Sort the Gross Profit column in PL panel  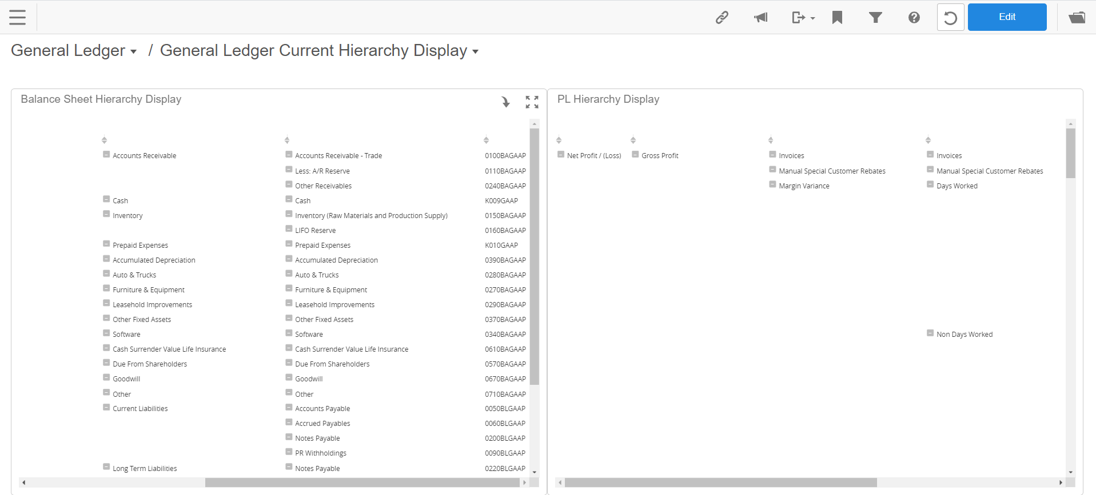coord(633,140)
